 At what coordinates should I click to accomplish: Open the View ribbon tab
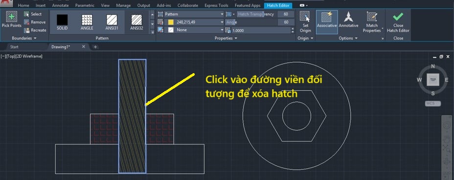coord(105,5)
